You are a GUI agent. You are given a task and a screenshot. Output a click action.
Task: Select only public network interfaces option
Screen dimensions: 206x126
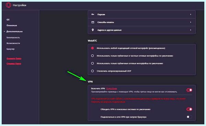(x=92, y=63)
